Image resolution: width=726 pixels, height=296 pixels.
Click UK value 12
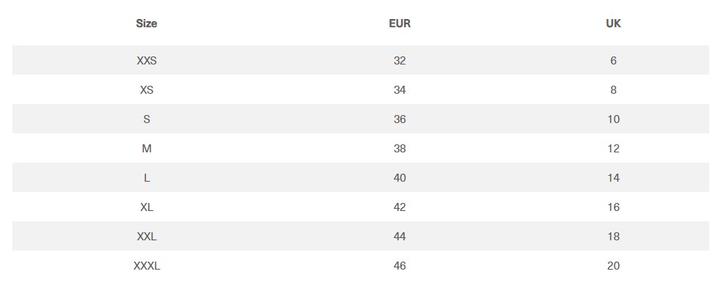coord(613,149)
